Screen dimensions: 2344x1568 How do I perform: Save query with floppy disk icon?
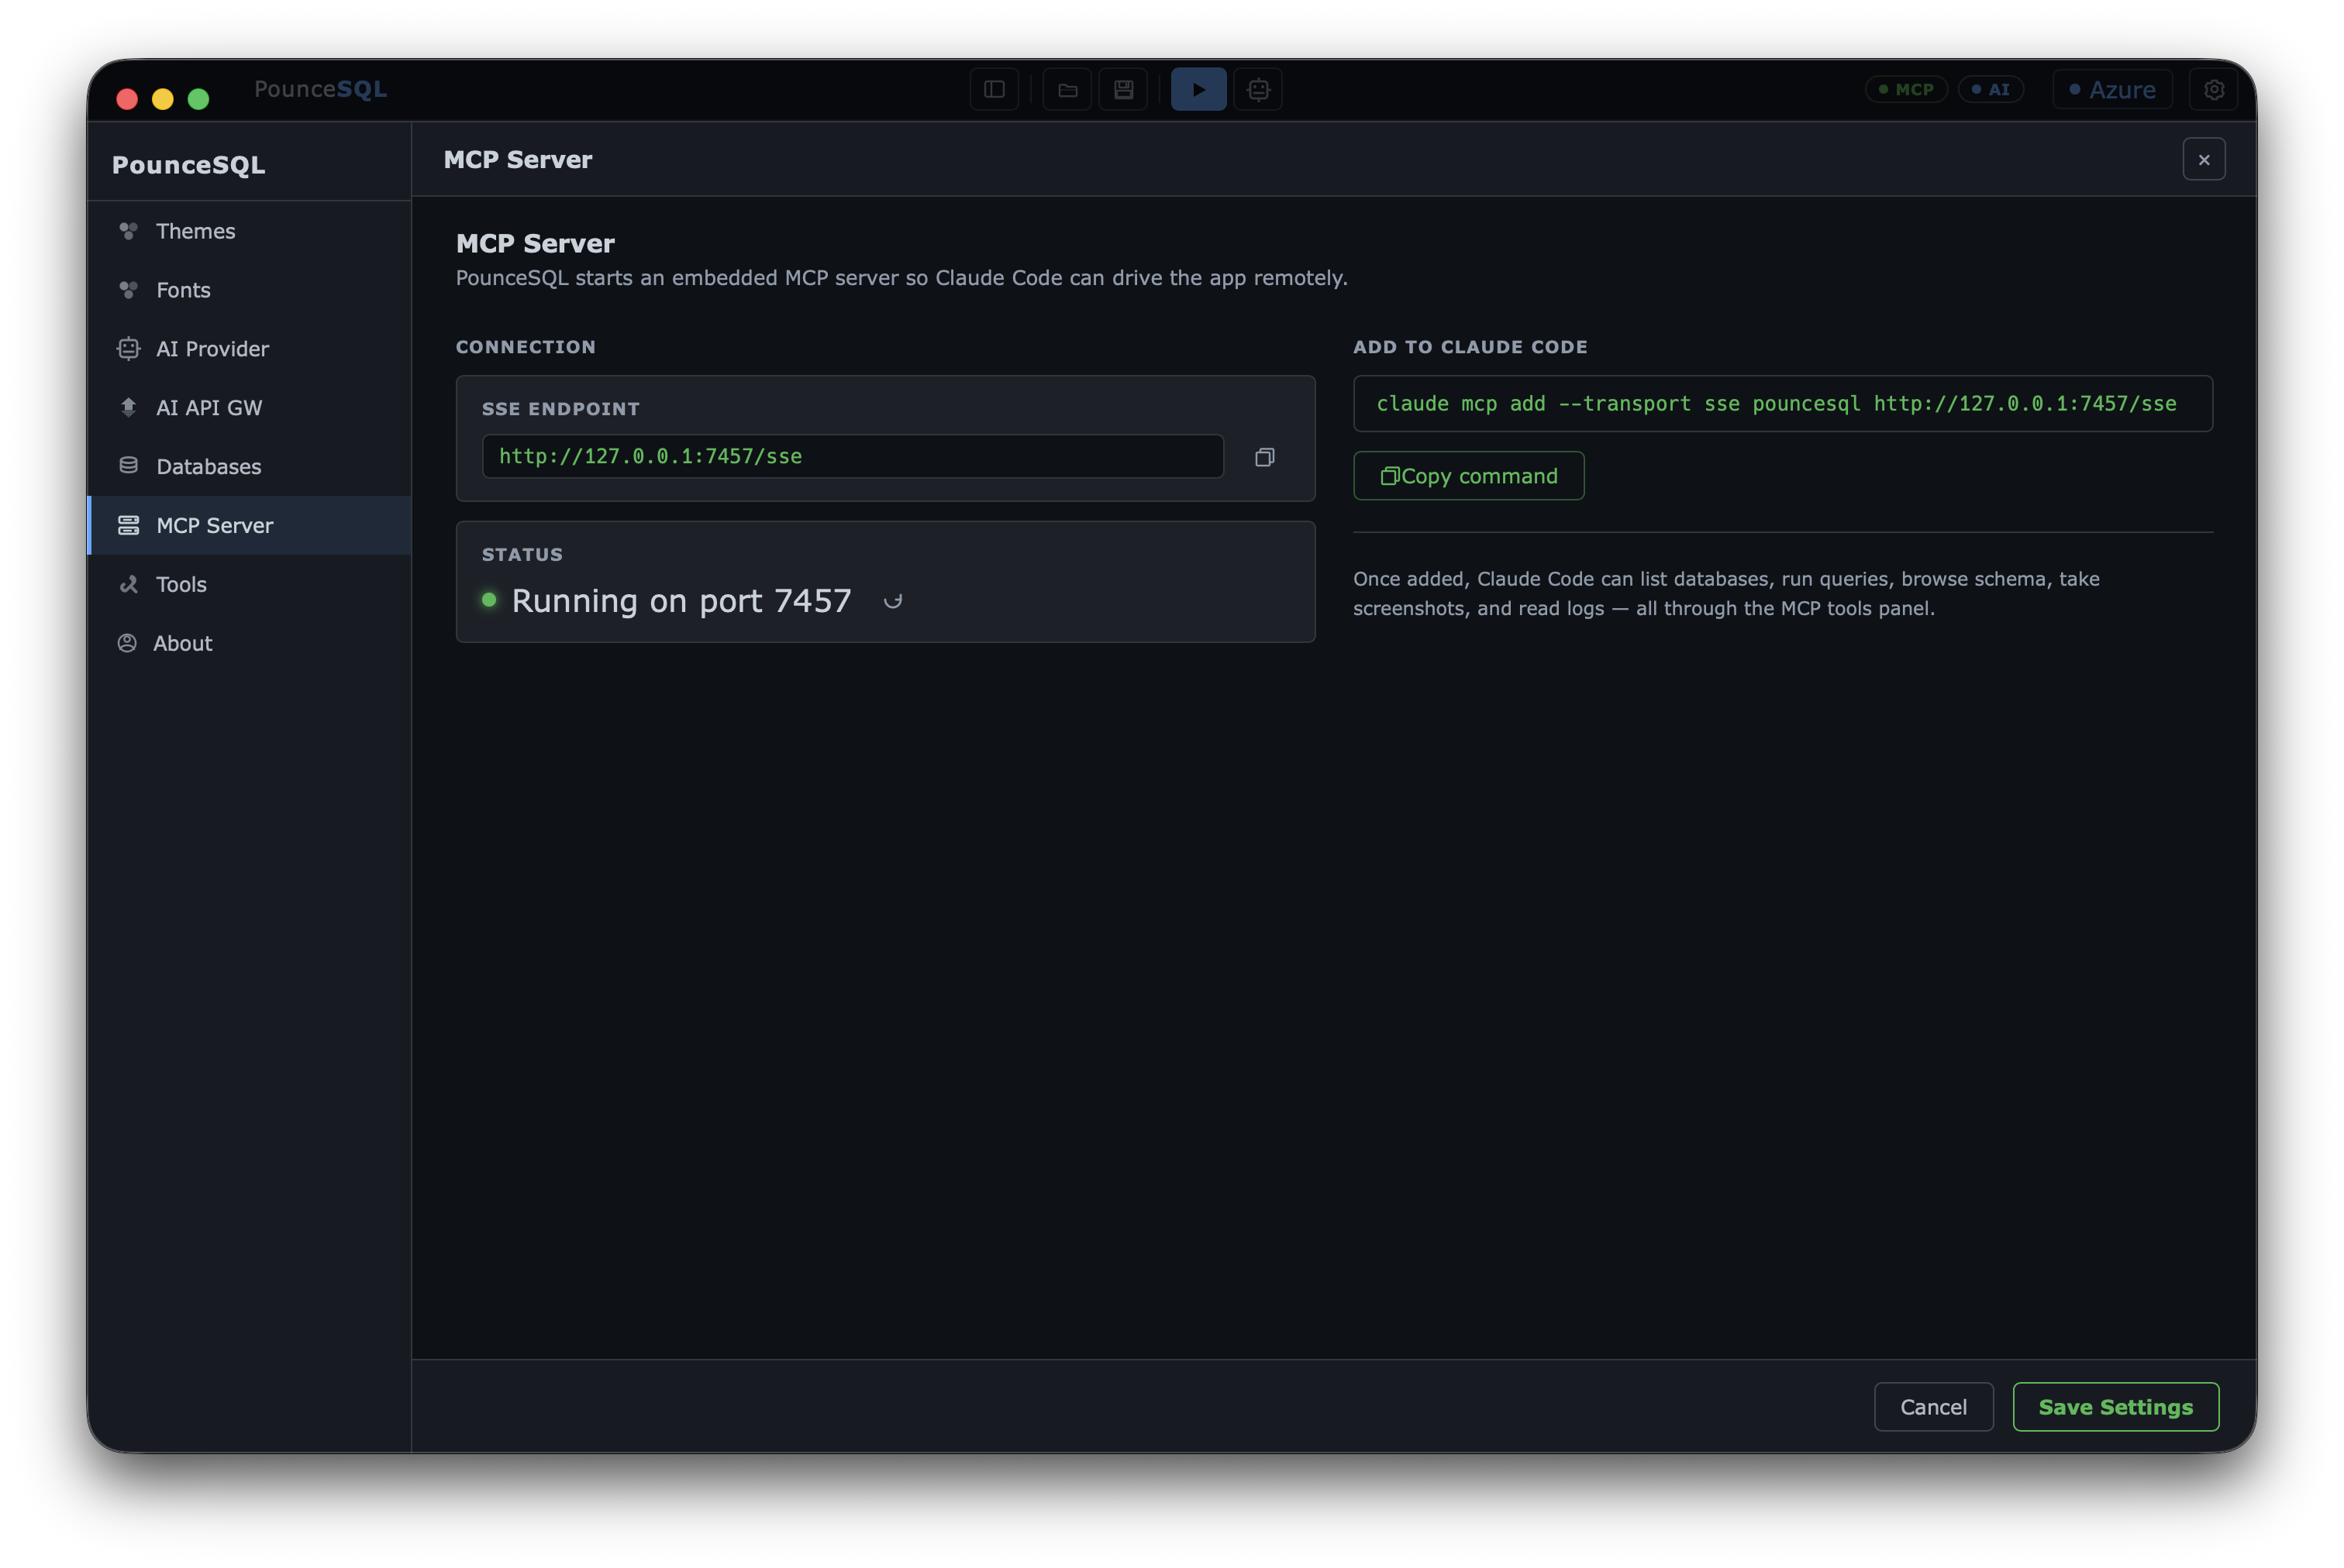pyautogui.click(x=1123, y=90)
